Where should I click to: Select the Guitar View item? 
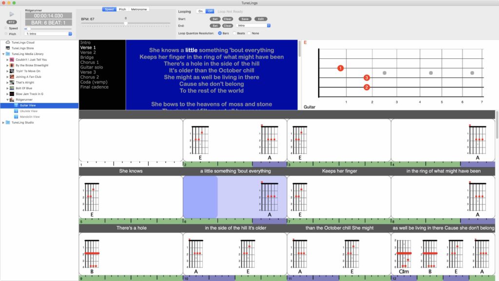[x=39, y=106]
